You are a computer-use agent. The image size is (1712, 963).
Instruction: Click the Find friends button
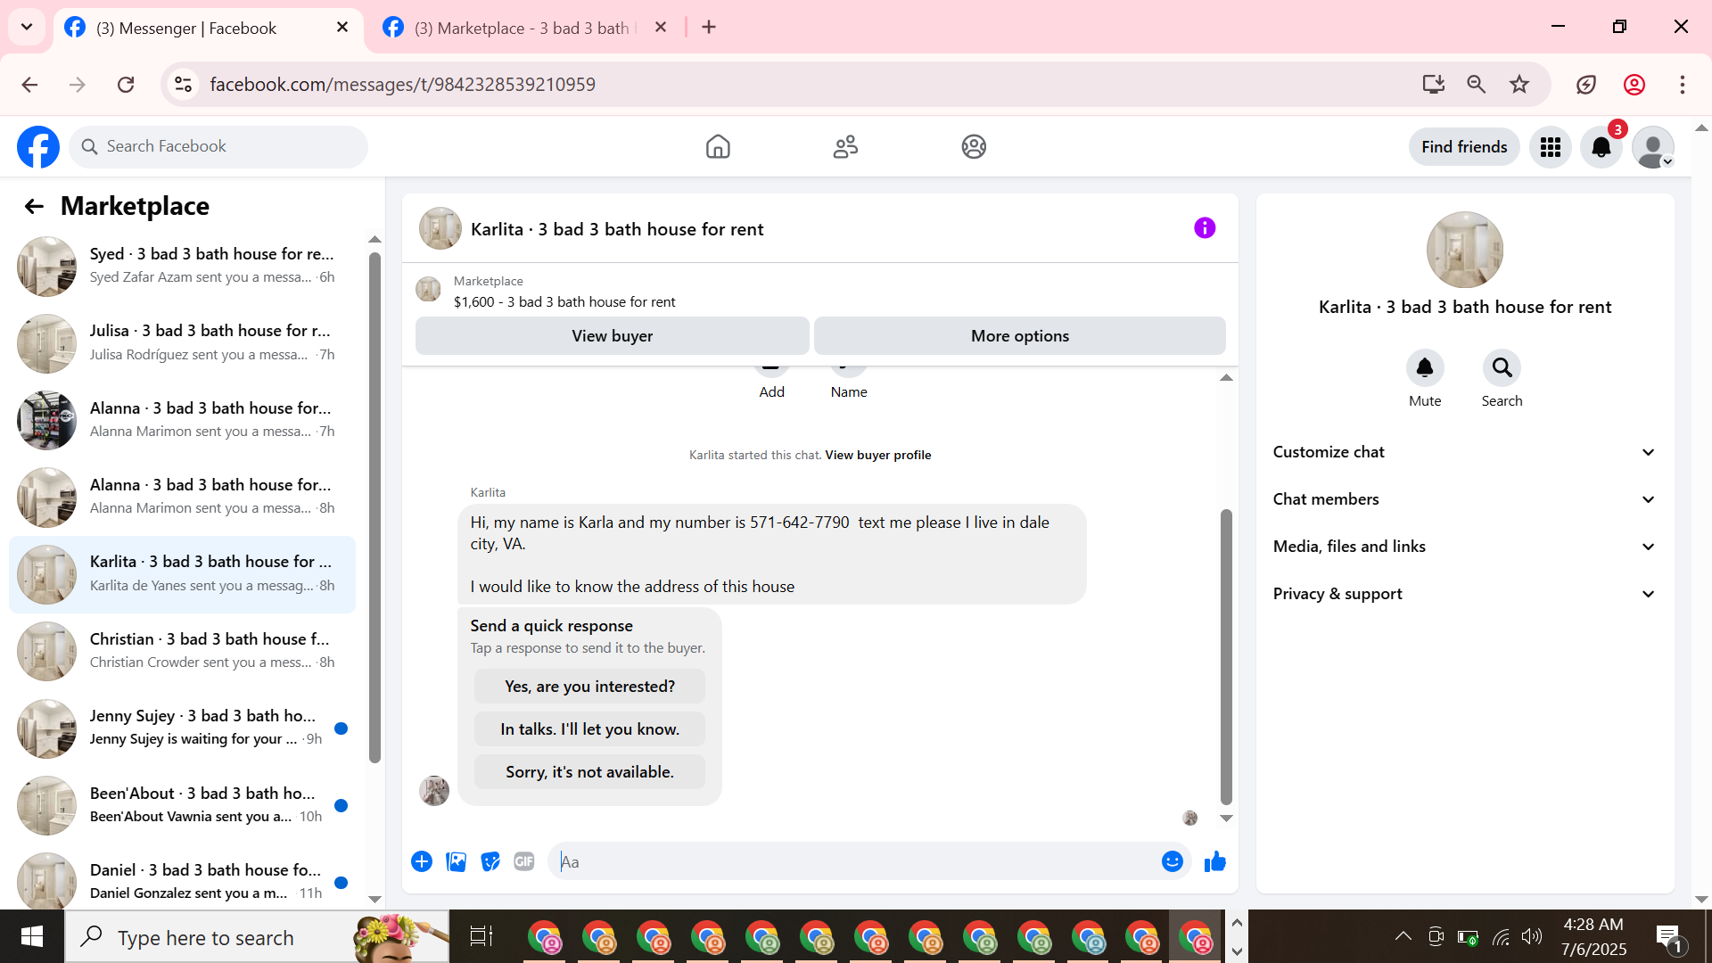tap(1464, 147)
